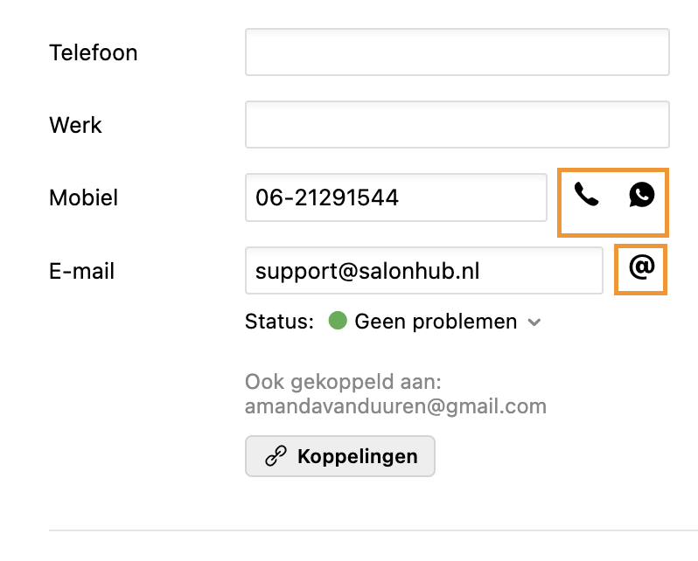
Task: Click the E-mail field label
Action: click(82, 271)
